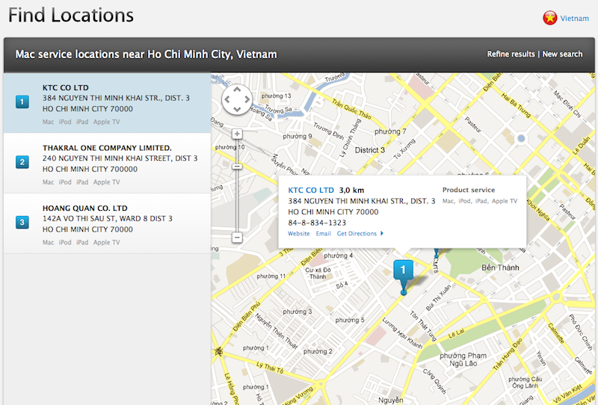Click Refine results link
The image size is (598, 405).
pos(511,54)
